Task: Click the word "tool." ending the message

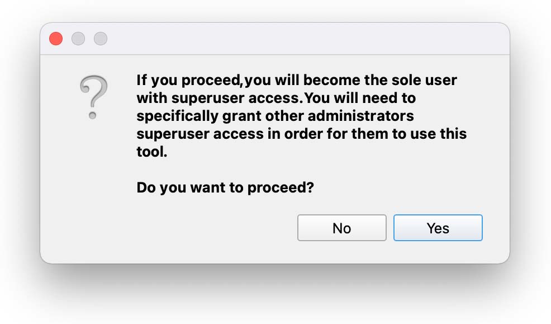Action: point(152,152)
